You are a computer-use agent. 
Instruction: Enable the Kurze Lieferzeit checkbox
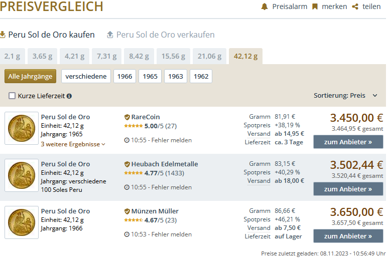[x=12, y=96]
